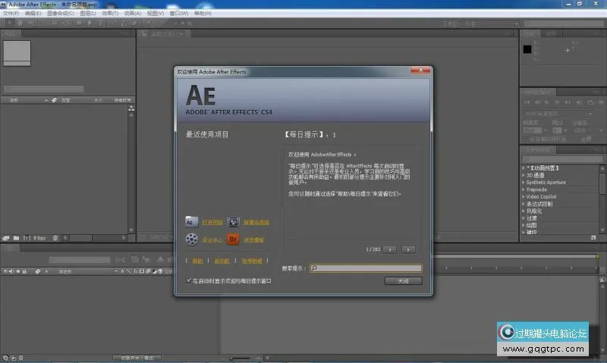Viewport: 607px width, 363px height.
Task: Select the Selection arrow tool in toolbar
Action: tap(9, 23)
